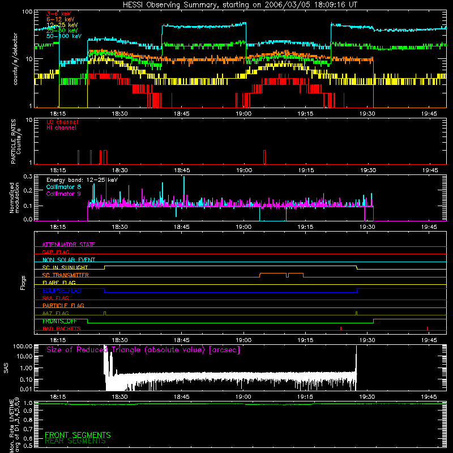
Task: Click the BAD_PACKETS red spike before 19:30
Action: (341, 328)
